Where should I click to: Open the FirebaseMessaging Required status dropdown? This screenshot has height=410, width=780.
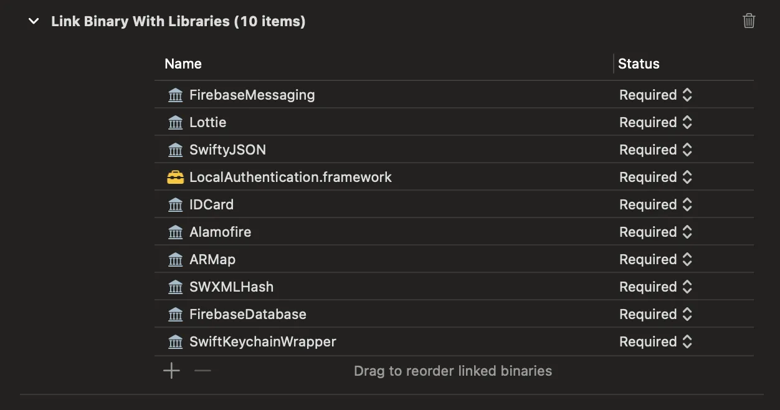tap(655, 95)
